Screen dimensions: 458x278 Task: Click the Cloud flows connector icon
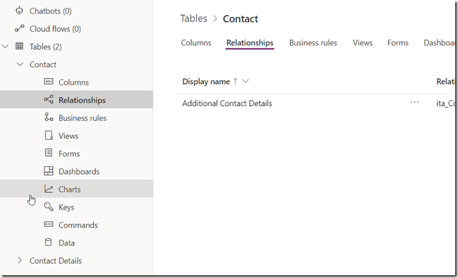(x=19, y=28)
